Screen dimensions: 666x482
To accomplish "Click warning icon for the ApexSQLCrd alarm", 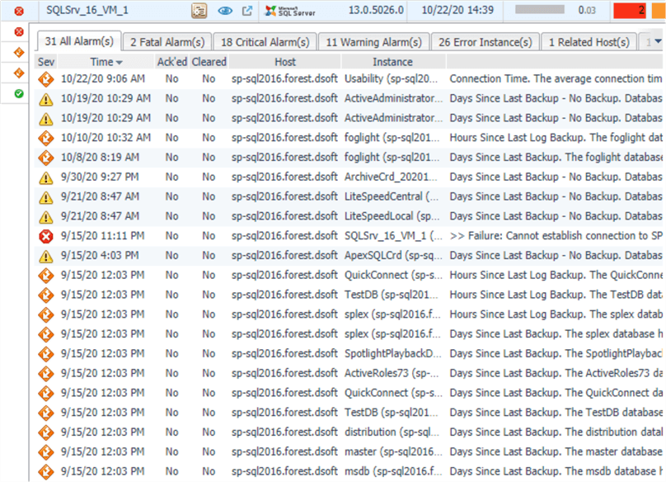I will (x=46, y=256).
